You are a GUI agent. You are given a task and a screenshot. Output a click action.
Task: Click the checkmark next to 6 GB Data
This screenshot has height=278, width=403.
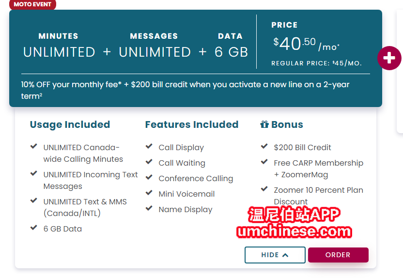coord(34,227)
